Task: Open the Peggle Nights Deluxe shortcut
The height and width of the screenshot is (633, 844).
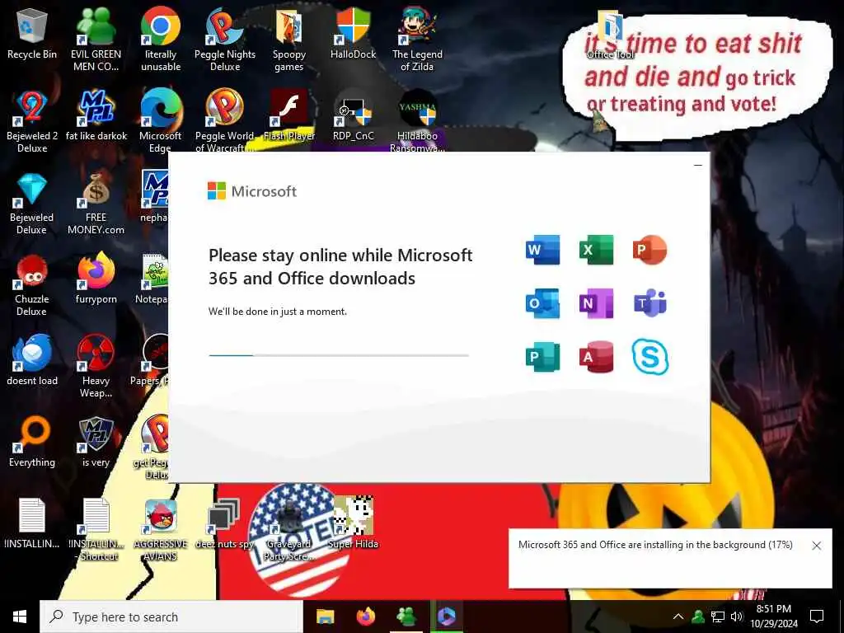Action: pos(225,40)
